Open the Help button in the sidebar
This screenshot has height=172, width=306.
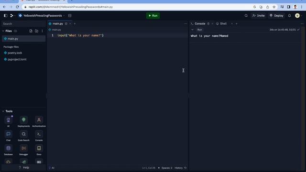(x=23, y=168)
